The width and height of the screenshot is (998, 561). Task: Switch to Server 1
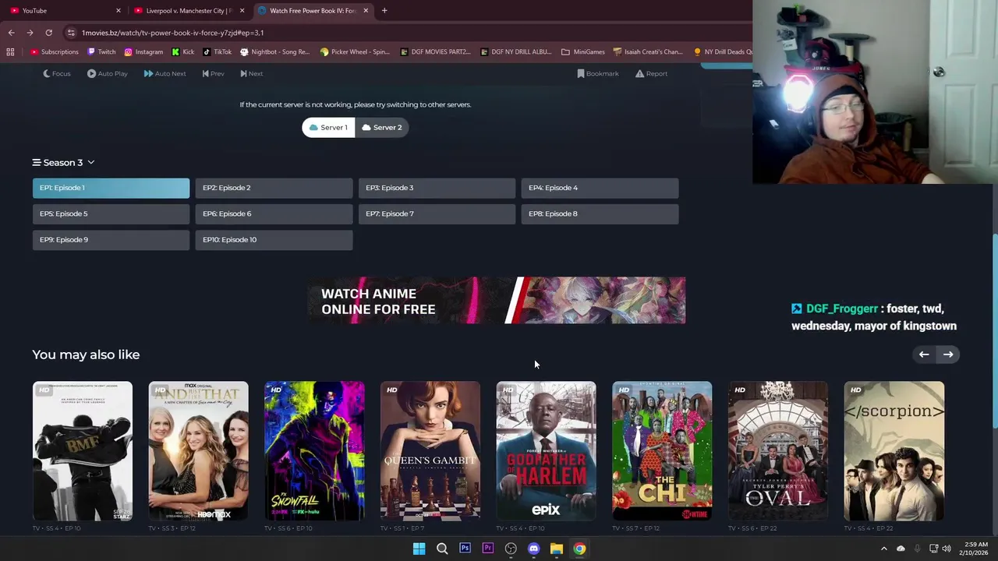tap(328, 127)
